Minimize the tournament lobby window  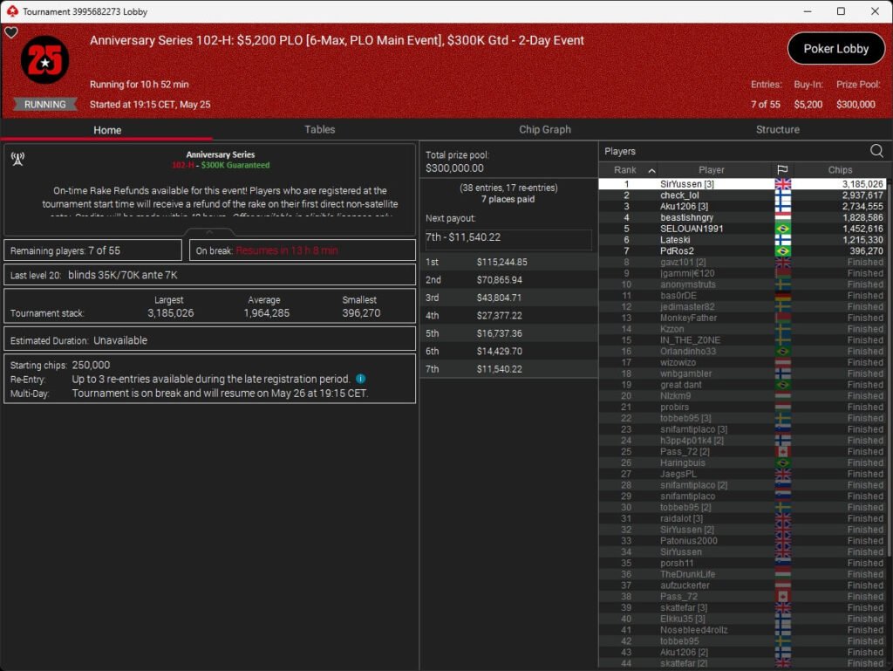click(807, 11)
